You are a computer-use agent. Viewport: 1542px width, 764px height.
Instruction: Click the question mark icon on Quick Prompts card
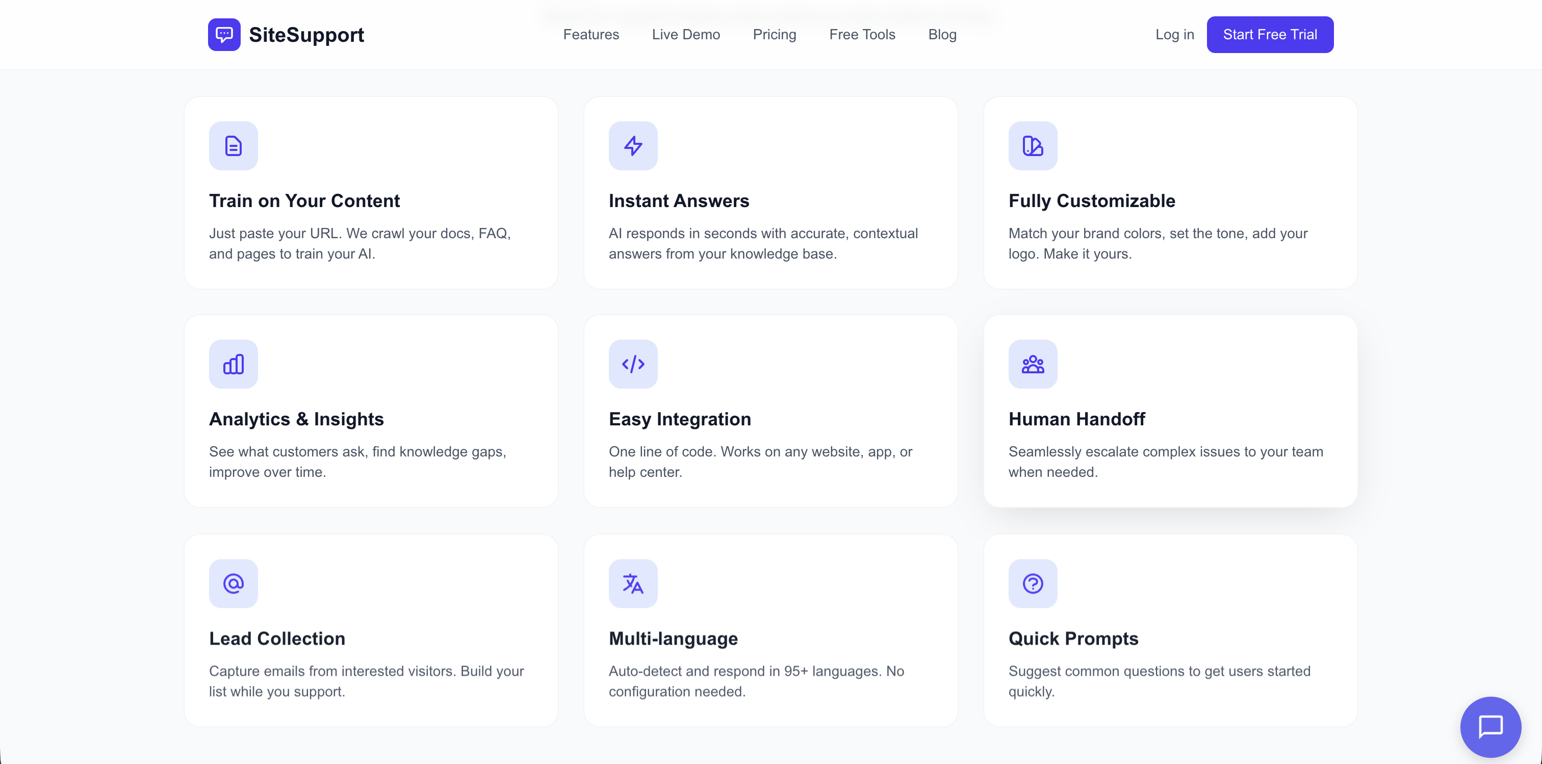(1033, 582)
